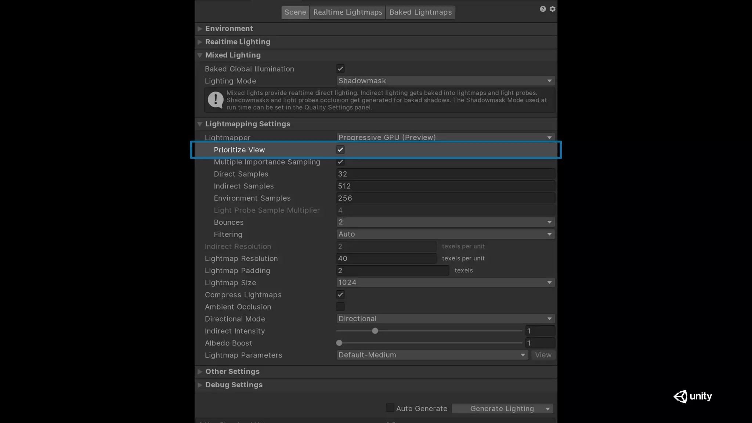Click the help question mark icon
The image size is (752, 423).
click(x=543, y=9)
